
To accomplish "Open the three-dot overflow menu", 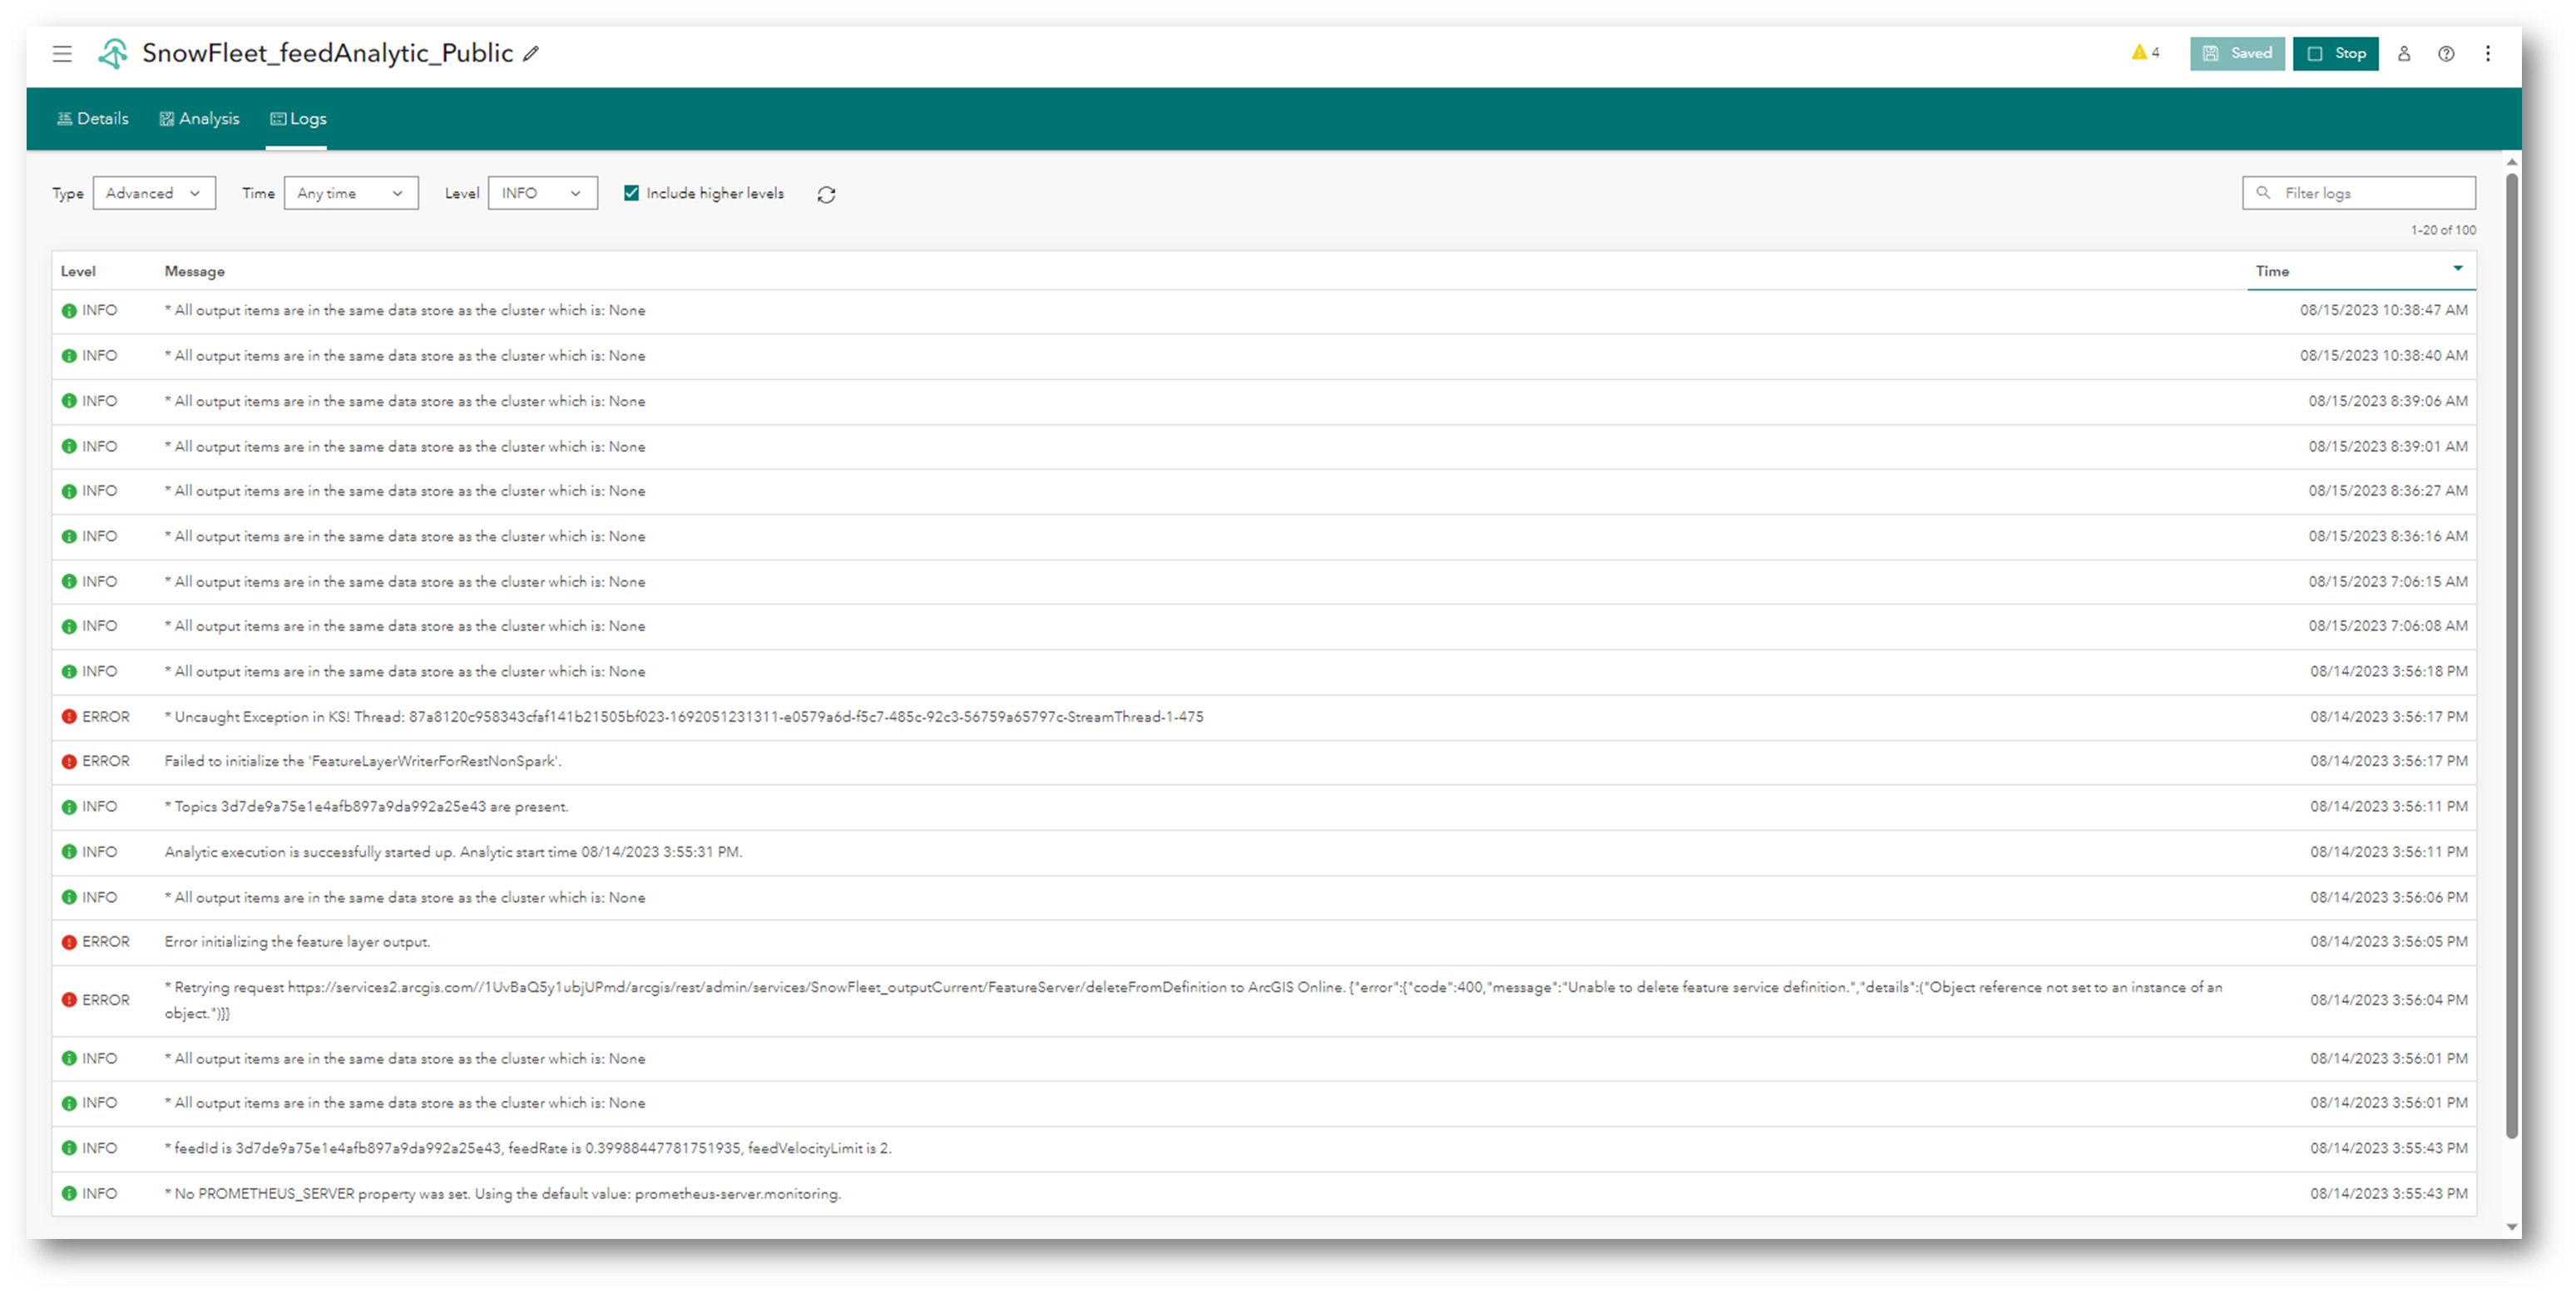I will 2489,54.
